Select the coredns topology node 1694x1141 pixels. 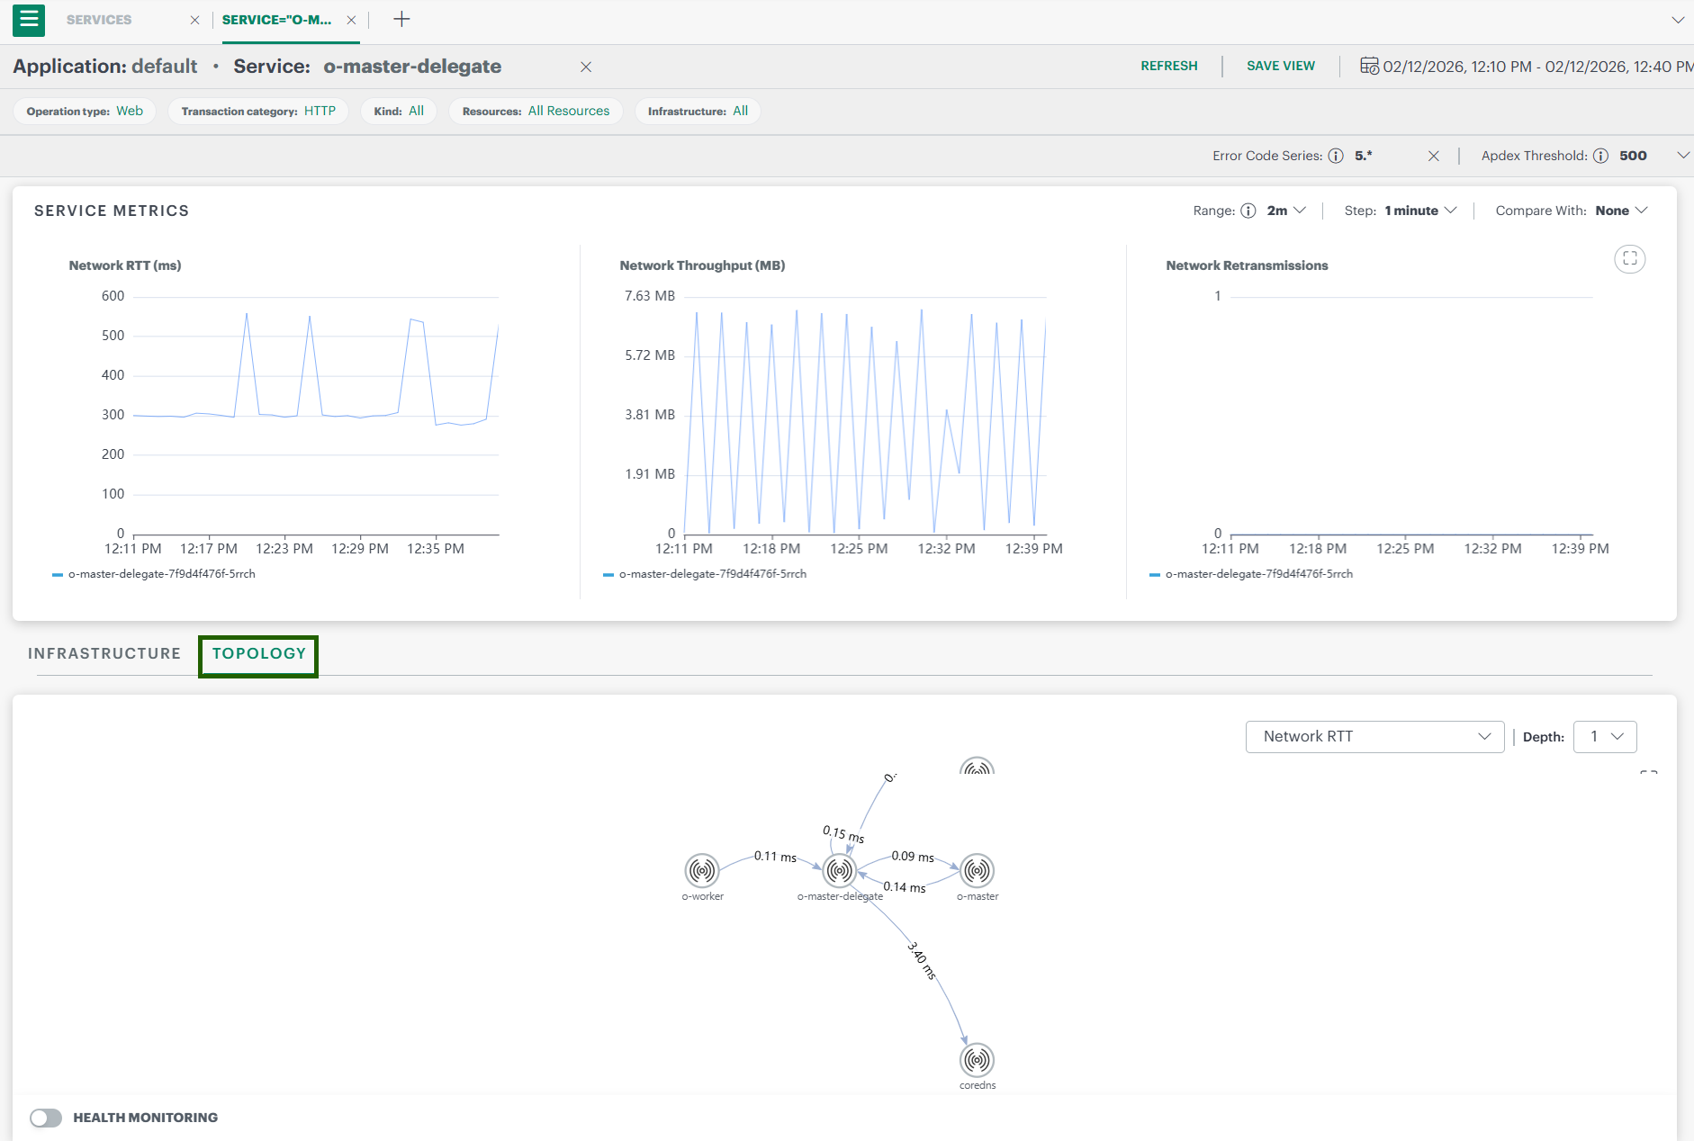click(977, 1060)
